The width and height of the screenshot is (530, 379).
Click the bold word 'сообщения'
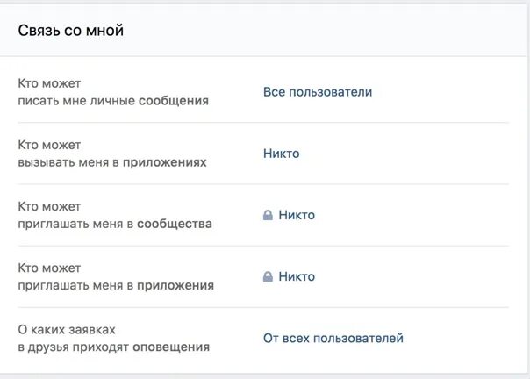pos(174,101)
